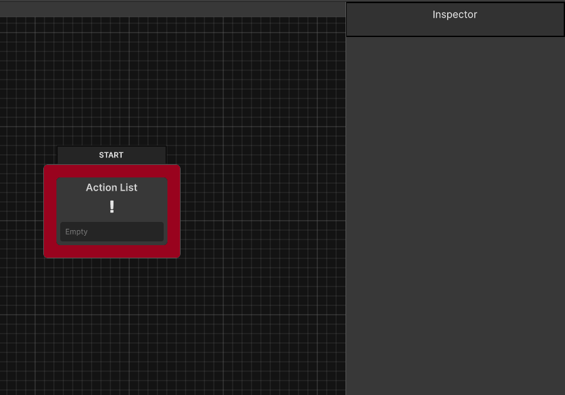
Task: Click empty grid canvas above START label
Action: (x=112, y=82)
